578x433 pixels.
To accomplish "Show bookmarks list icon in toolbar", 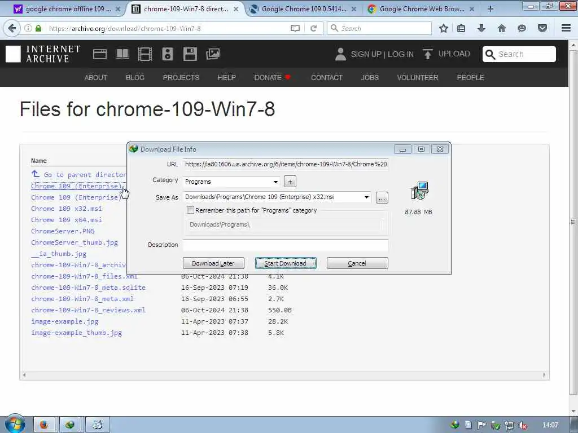I will [461, 28].
